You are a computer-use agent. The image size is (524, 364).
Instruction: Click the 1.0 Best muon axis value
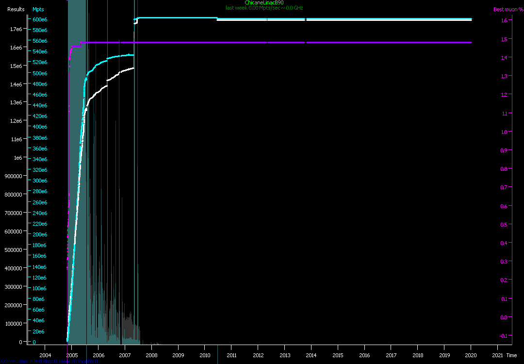tap(504, 132)
